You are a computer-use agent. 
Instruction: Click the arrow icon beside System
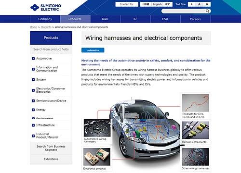(33, 80)
